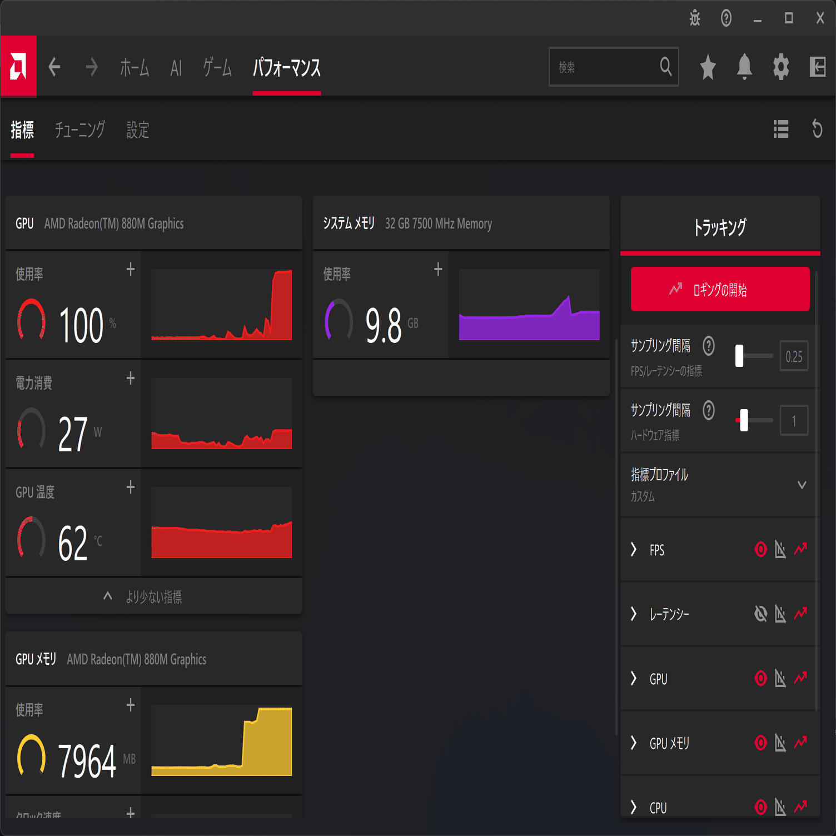
Task: Click the ruler icon in tracking GPU メモリ row
Action: point(780,743)
